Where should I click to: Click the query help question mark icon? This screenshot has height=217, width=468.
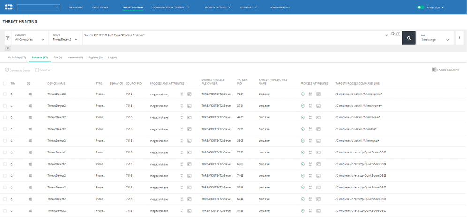point(398,34)
